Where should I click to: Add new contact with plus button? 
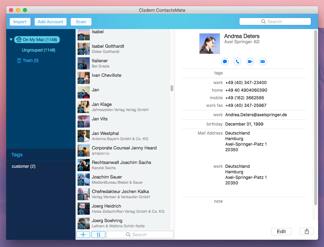pos(83,235)
